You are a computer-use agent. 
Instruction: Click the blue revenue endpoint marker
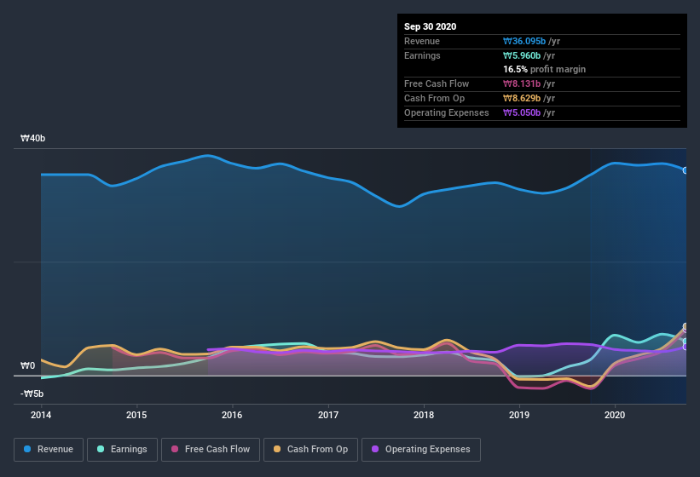pyautogui.click(x=685, y=170)
